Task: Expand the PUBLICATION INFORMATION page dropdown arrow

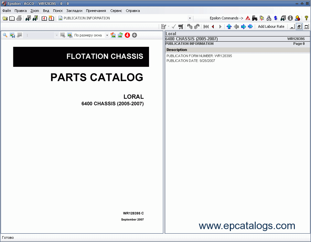Action: point(190,18)
